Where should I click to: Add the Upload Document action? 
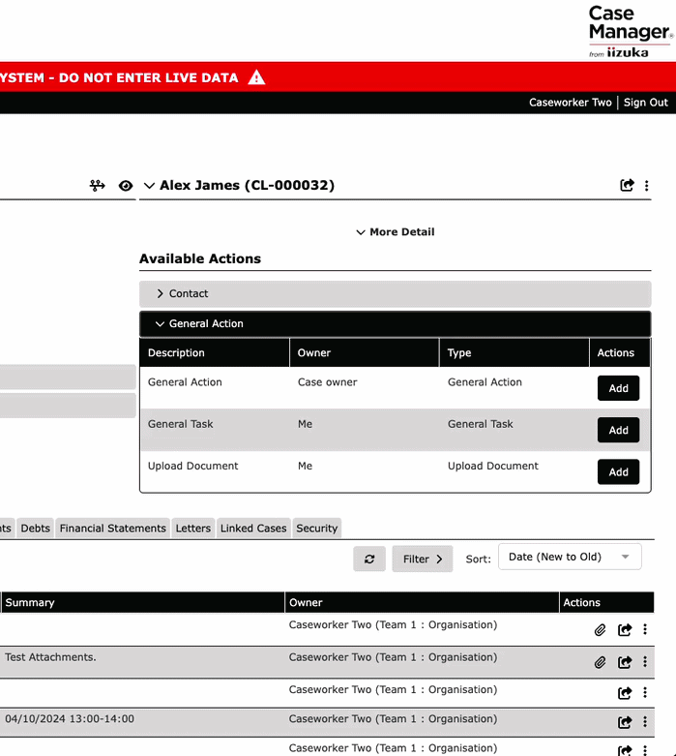[618, 472]
